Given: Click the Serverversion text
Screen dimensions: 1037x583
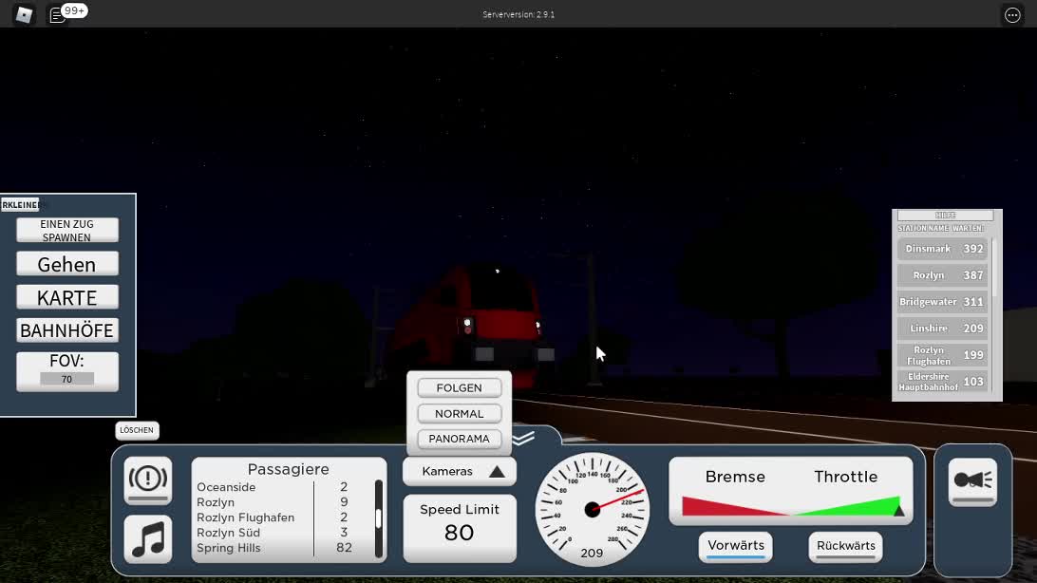Looking at the screenshot, I should 518,14.
